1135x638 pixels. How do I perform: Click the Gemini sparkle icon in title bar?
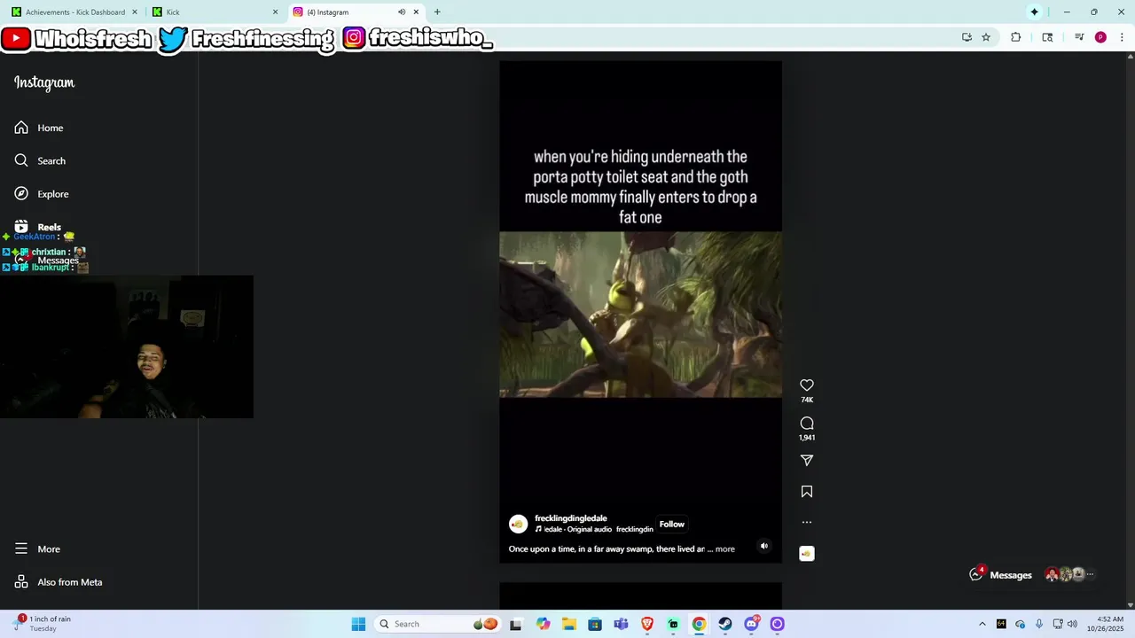(x=1034, y=12)
